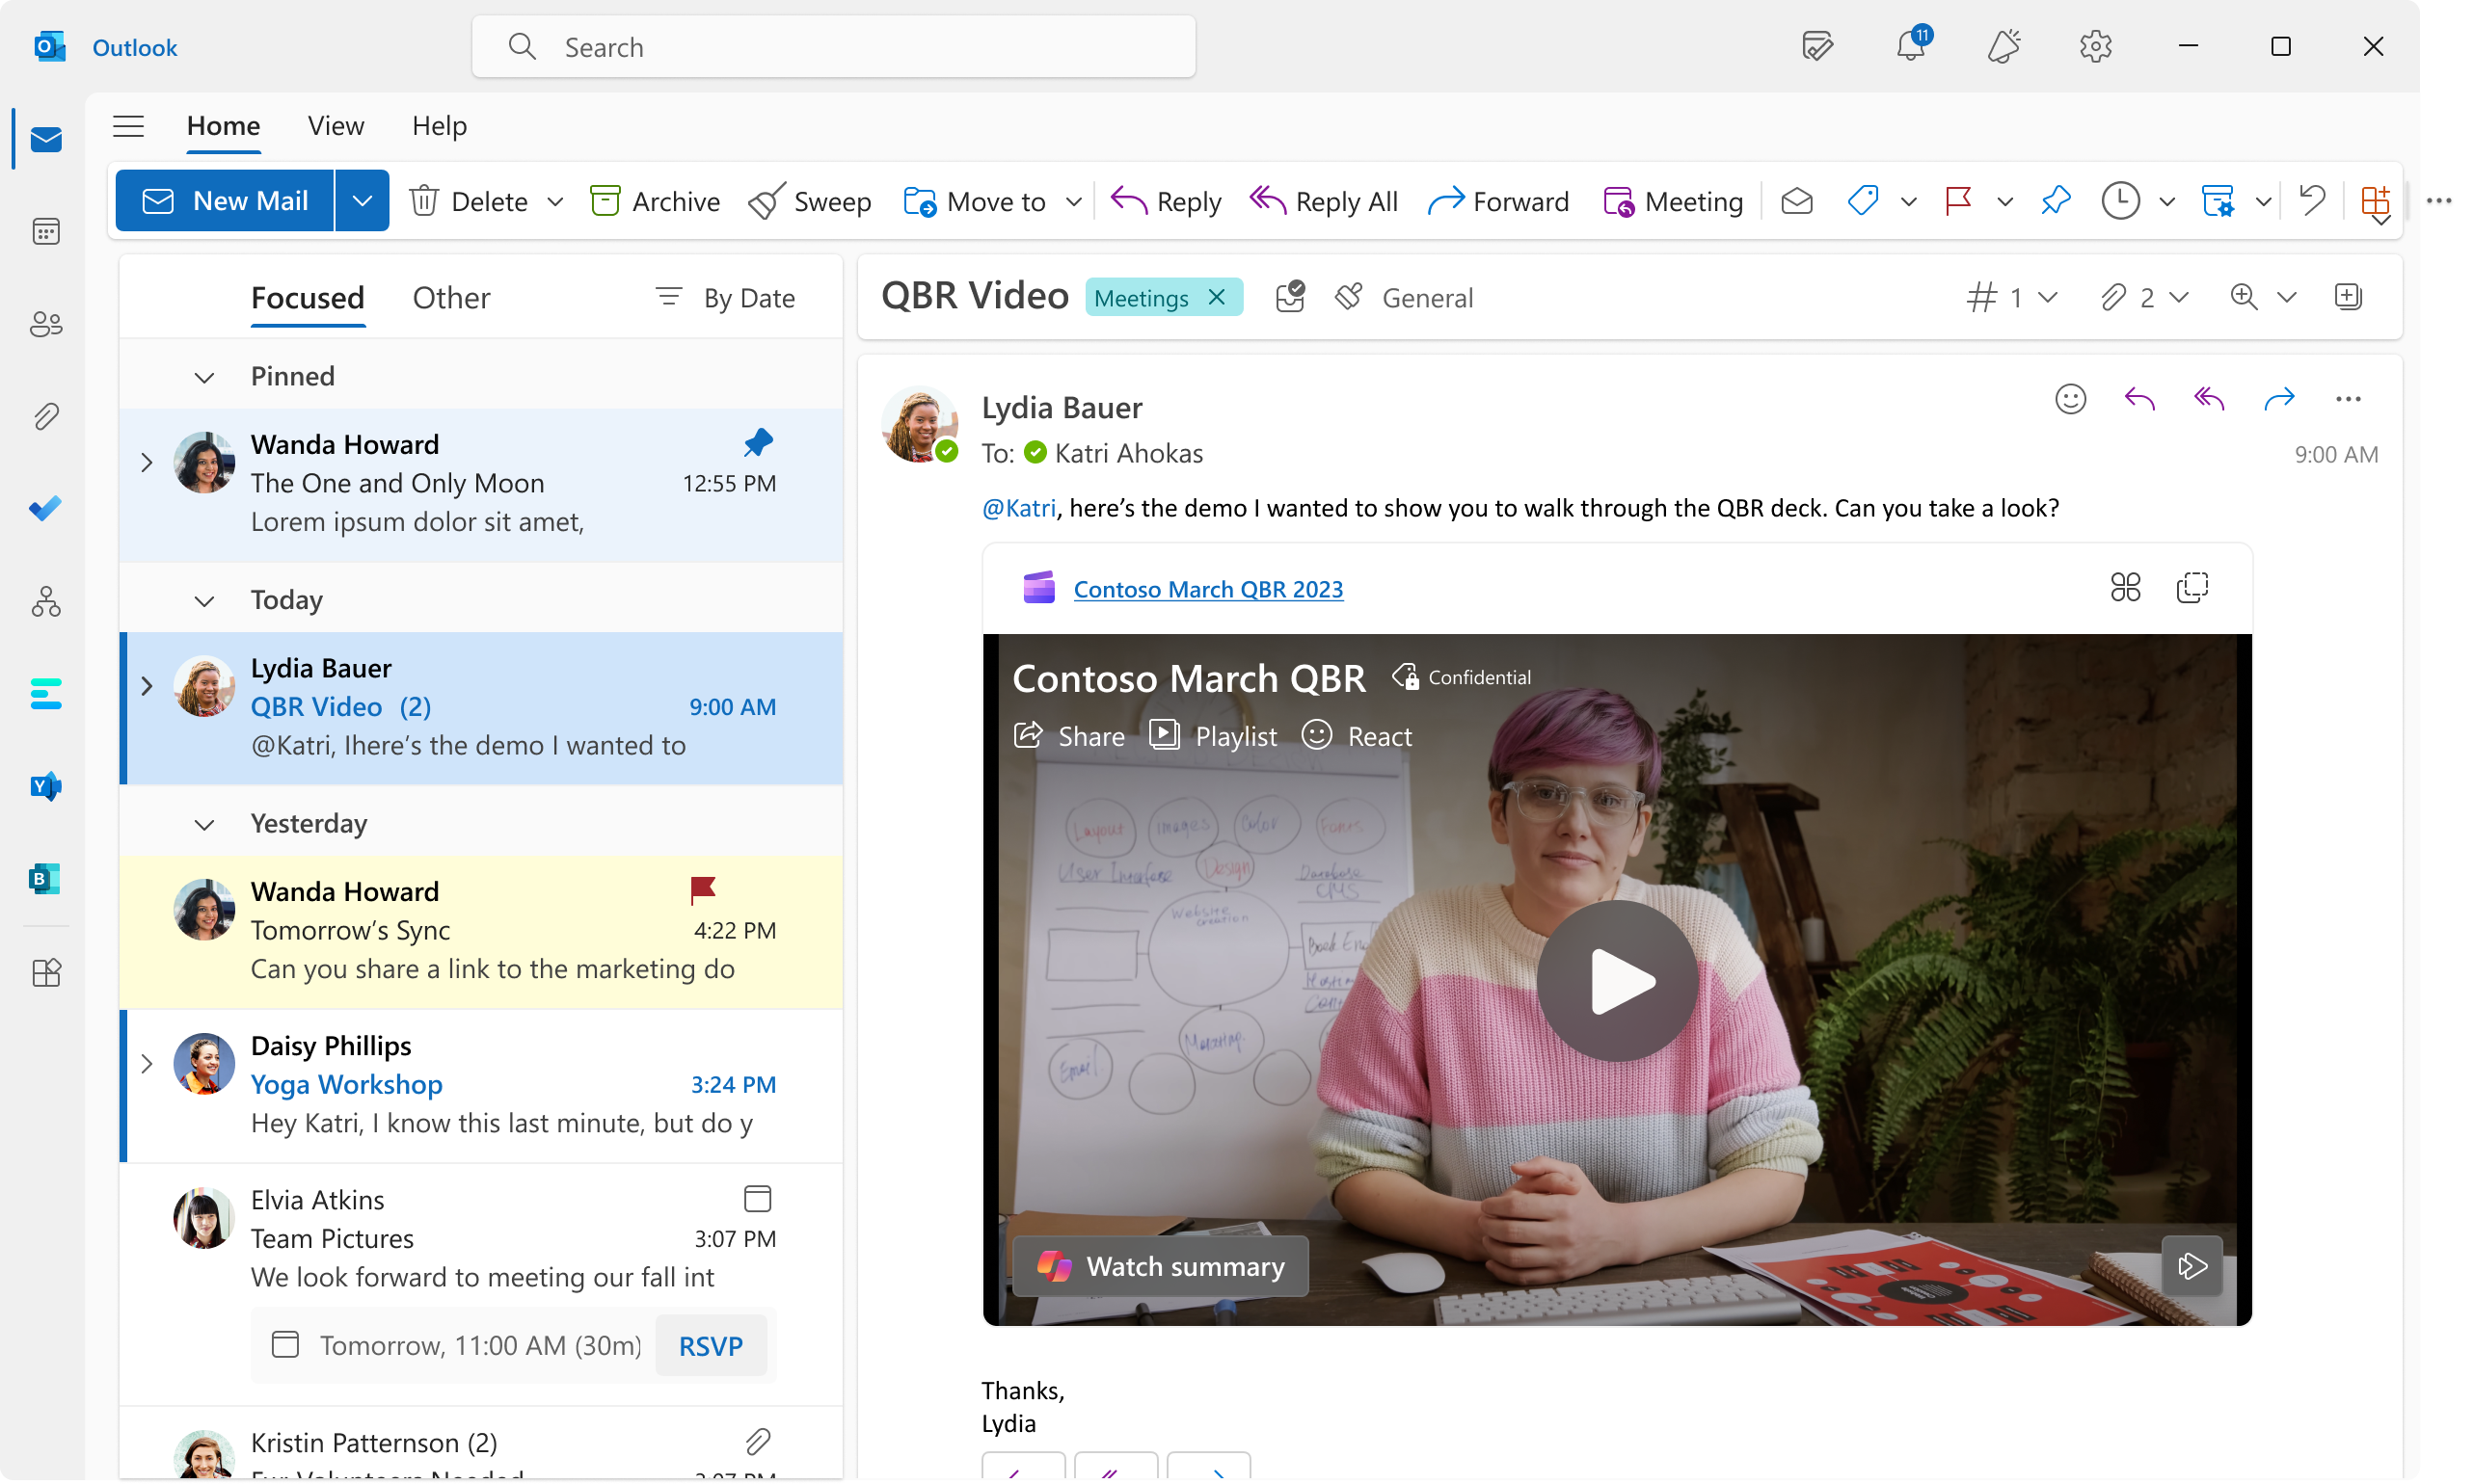Select the Home ribbon tab
2474x1484 pixels.
coord(223,126)
